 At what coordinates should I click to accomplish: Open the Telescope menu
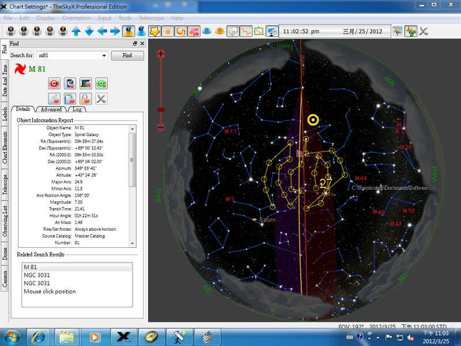click(152, 18)
